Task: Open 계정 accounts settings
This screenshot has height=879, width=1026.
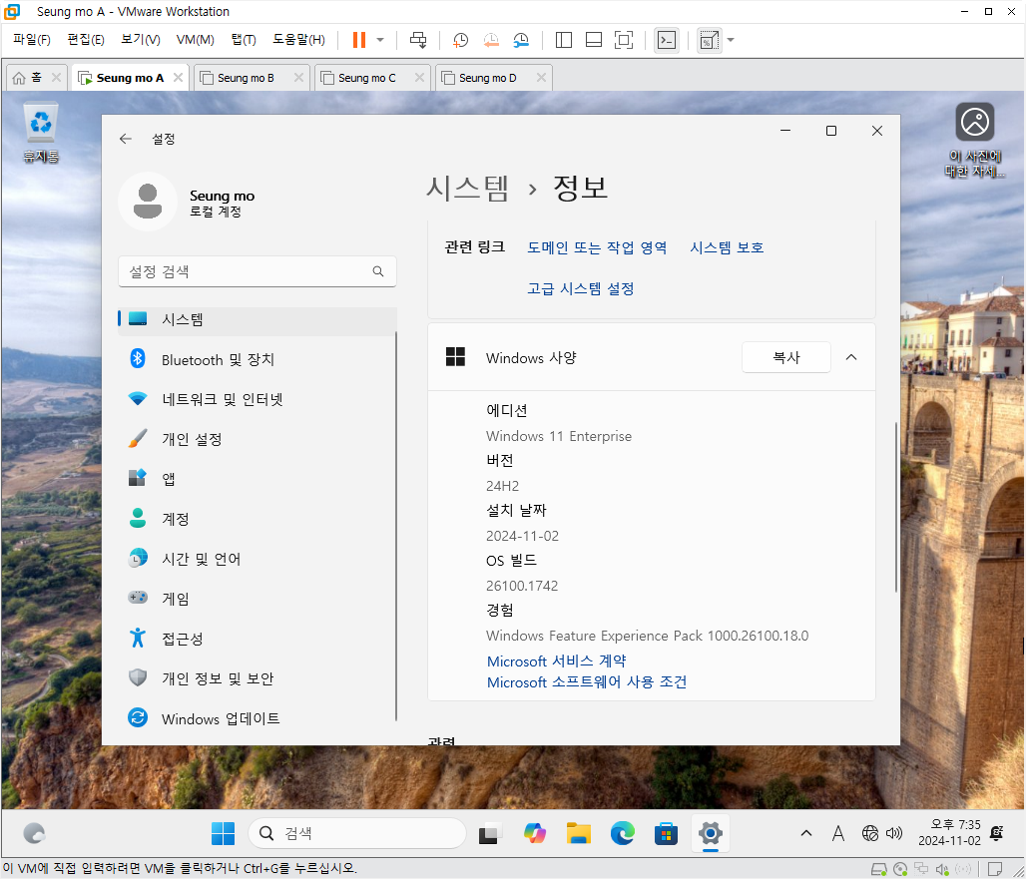Action: (x=257, y=519)
